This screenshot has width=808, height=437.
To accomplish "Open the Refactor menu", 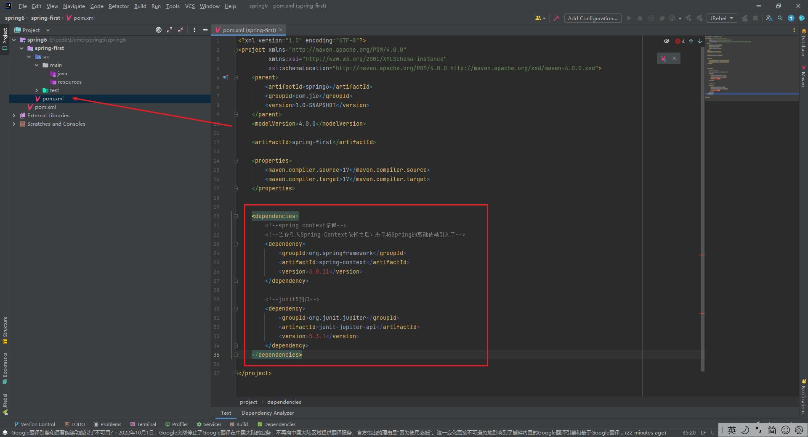I will point(119,6).
